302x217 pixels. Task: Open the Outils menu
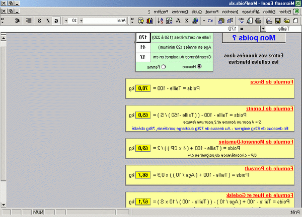pyautogui.click(x=197, y=12)
